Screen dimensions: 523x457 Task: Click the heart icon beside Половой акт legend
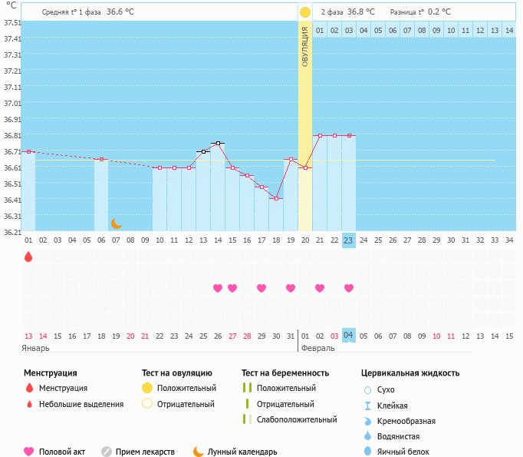tap(29, 452)
